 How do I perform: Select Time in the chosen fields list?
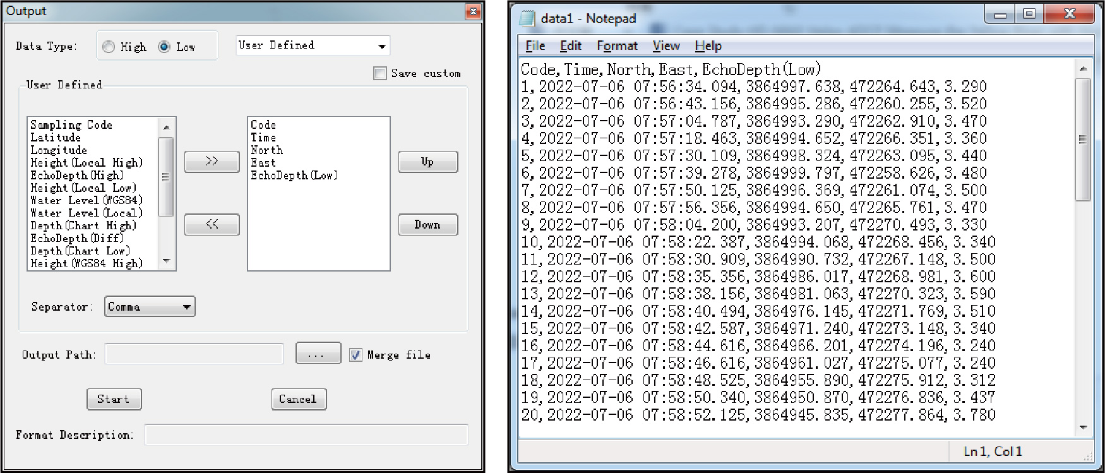point(263,138)
